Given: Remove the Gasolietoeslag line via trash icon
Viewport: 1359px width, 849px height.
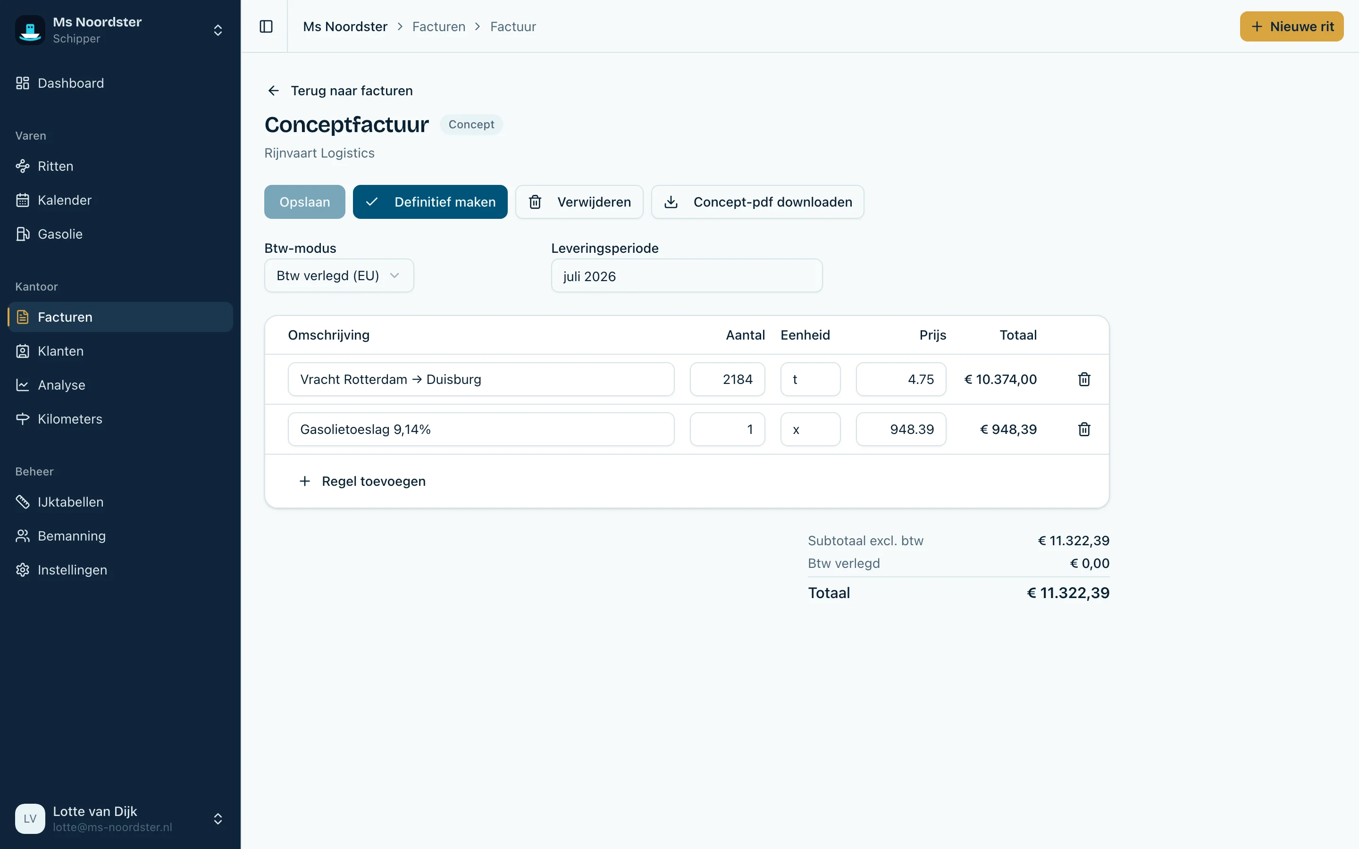Looking at the screenshot, I should pyautogui.click(x=1084, y=429).
